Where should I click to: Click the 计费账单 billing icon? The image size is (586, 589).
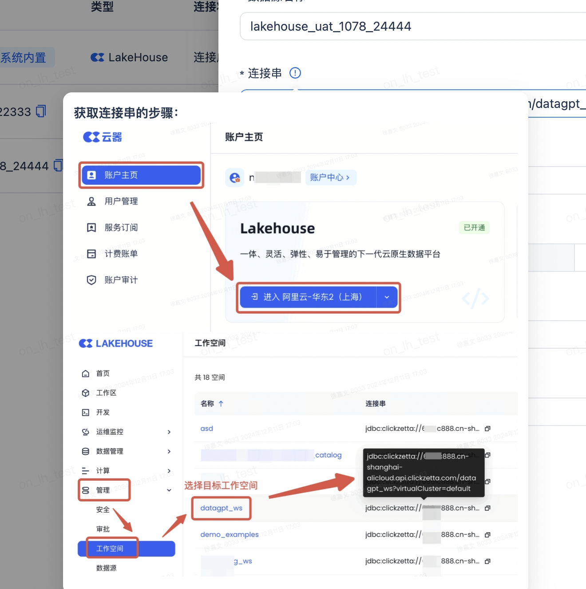(91, 254)
